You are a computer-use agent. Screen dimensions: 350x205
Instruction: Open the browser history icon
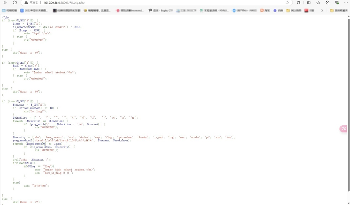tap(328, 2)
